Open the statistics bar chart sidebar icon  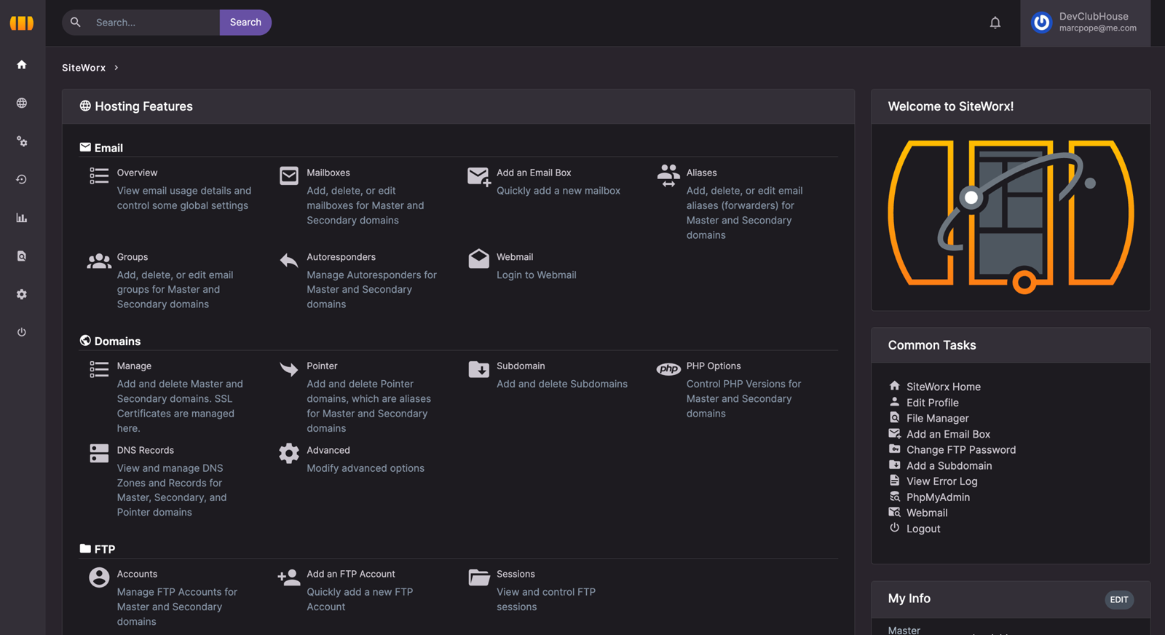[x=22, y=218]
